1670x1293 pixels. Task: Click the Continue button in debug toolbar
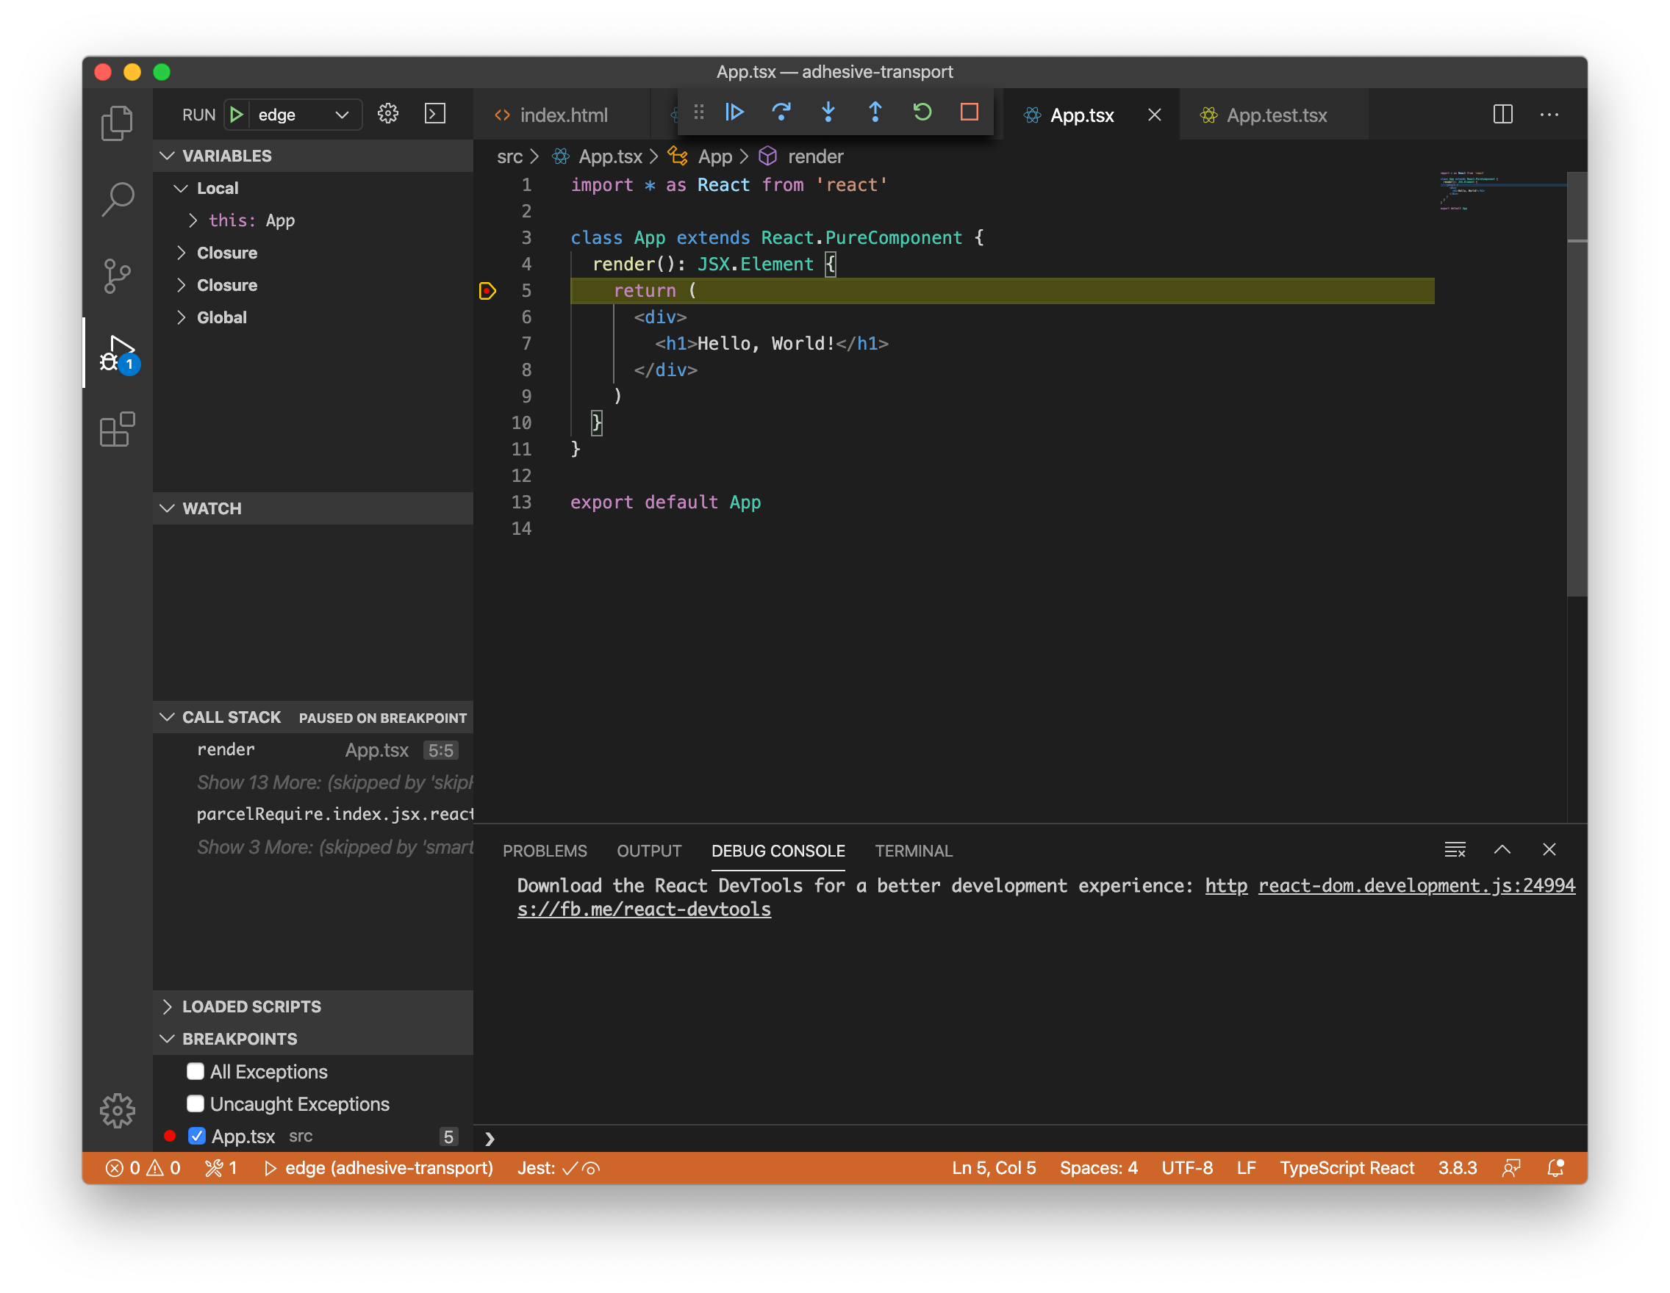734,112
